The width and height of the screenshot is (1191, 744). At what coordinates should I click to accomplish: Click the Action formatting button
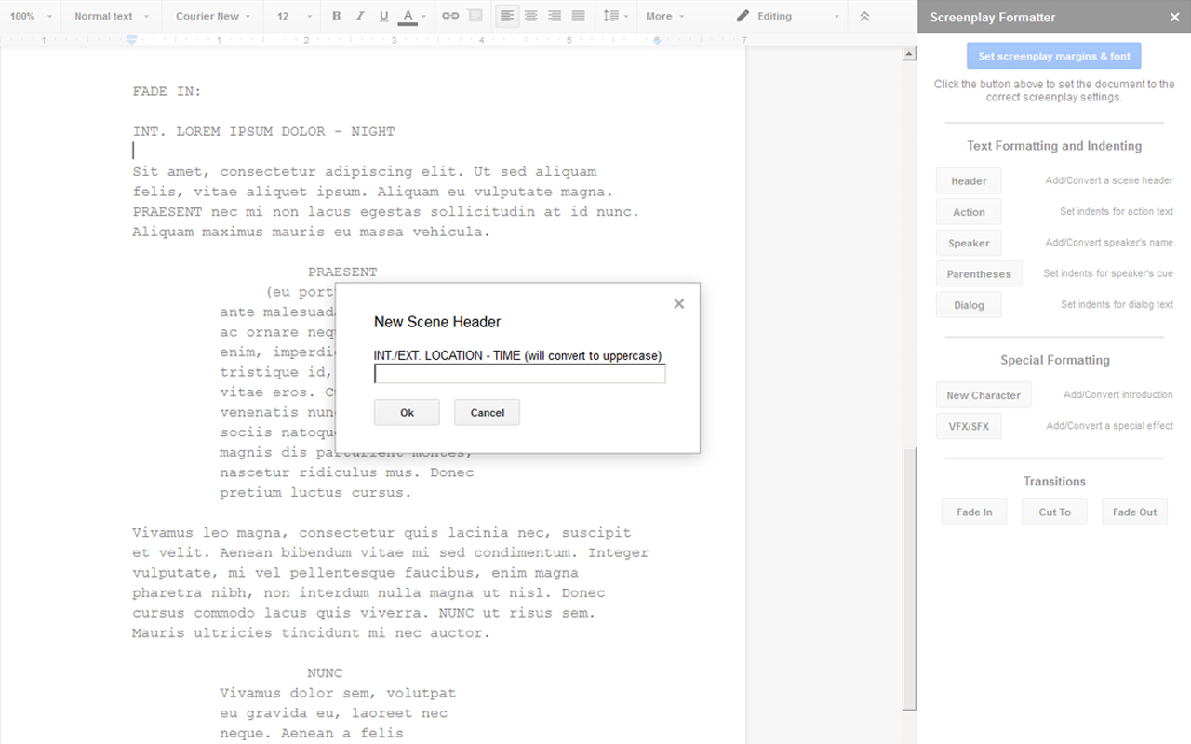pos(969,212)
